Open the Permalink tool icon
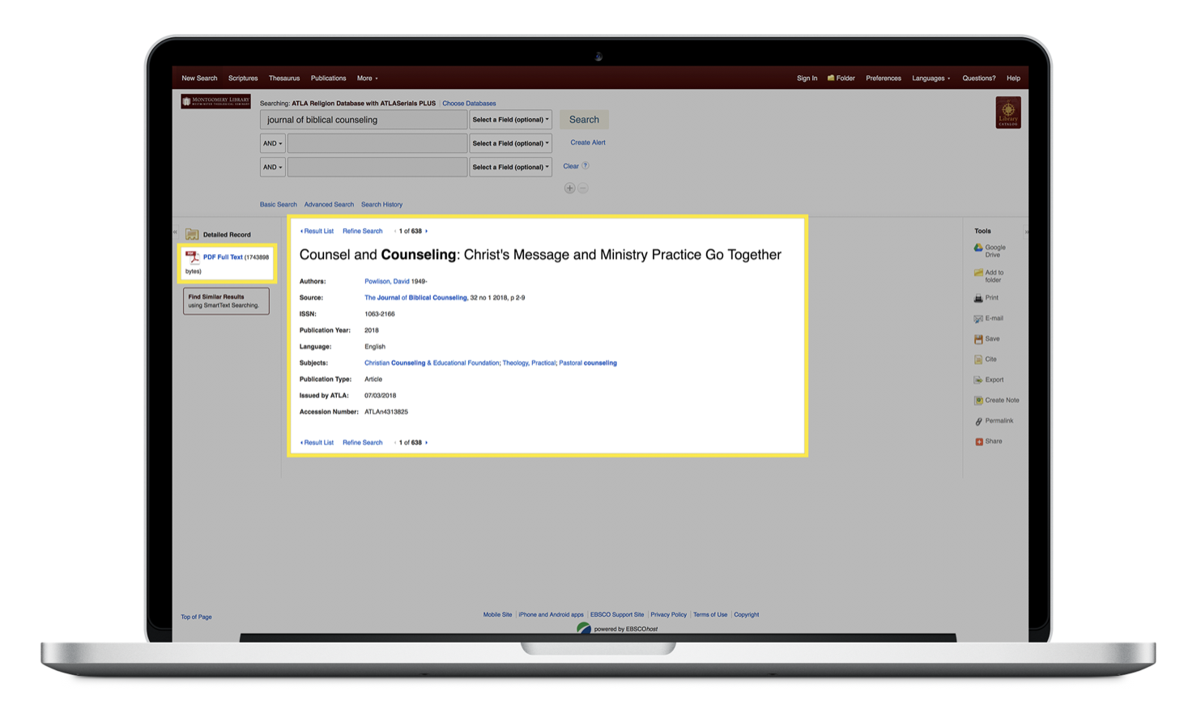The image size is (1184, 709). [978, 422]
